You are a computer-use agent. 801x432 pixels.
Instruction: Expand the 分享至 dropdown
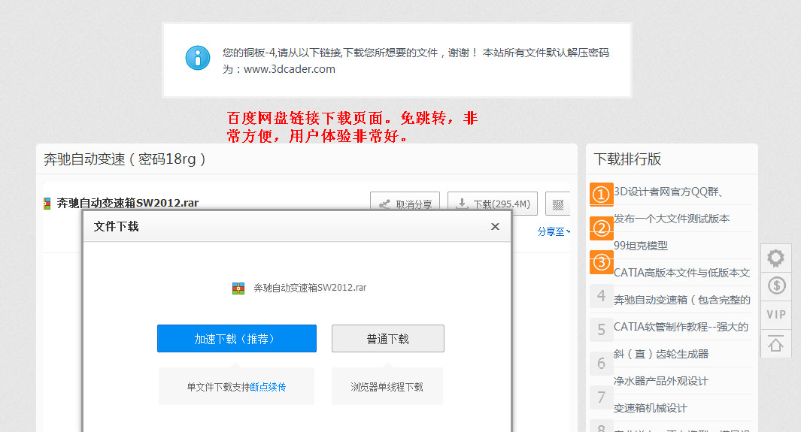click(554, 231)
